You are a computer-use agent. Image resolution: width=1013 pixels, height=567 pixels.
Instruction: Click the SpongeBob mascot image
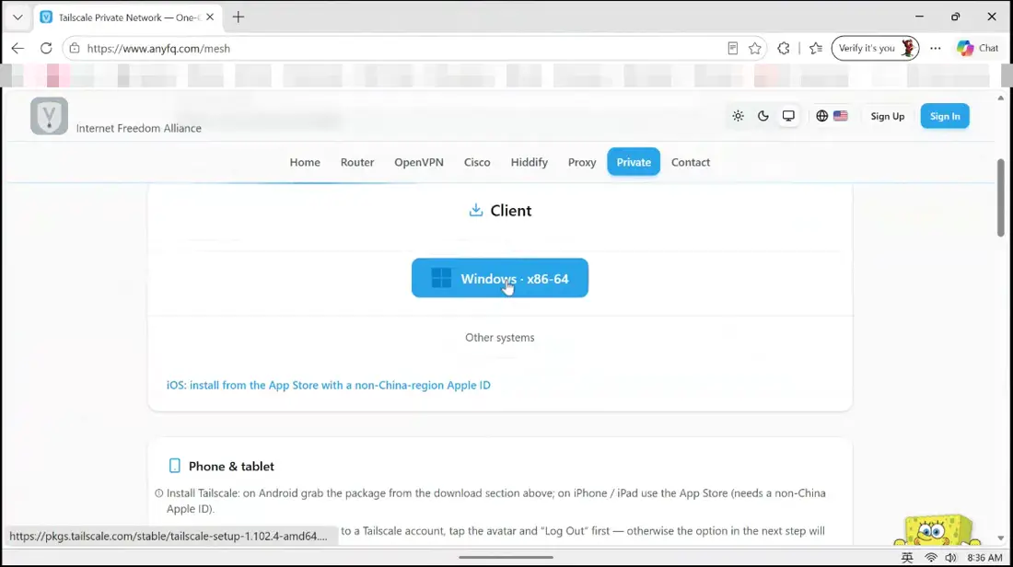pos(937,530)
